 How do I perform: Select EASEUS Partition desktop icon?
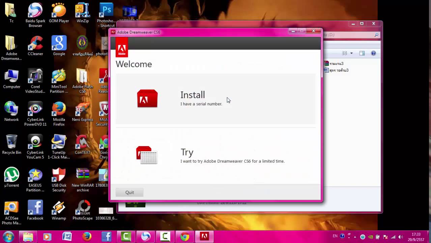35,180
